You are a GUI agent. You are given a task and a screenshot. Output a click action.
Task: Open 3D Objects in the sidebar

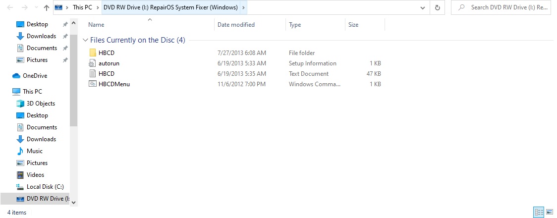(x=41, y=104)
